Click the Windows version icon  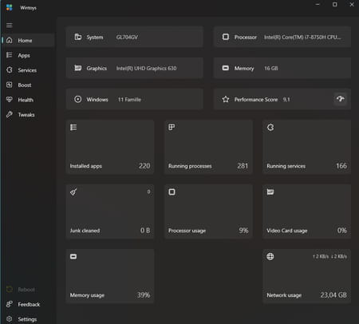point(78,99)
